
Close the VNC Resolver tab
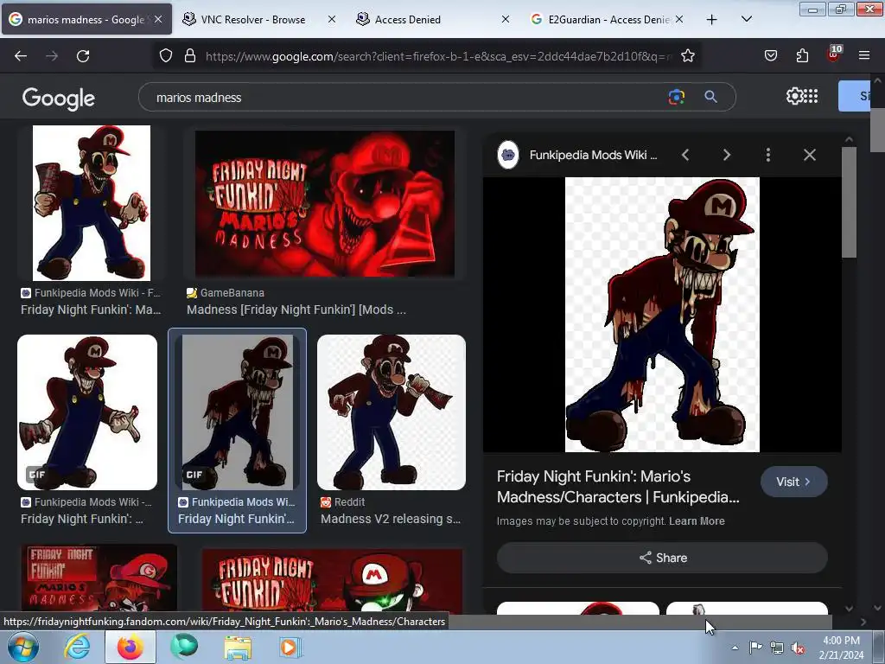click(332, 19)
